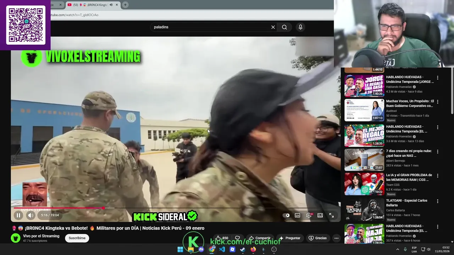454x255 pixels.
Task: Share the video with Compartir
Action: point(260,238)
